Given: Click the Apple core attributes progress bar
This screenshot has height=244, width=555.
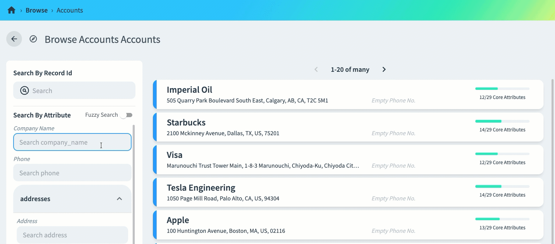Looking at the screenshot, I should click(502, 219).
